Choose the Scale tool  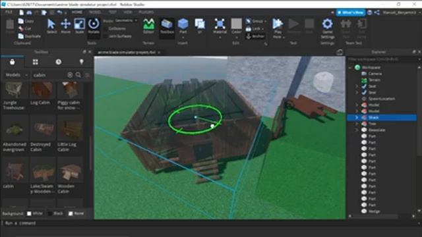(79, 26)
